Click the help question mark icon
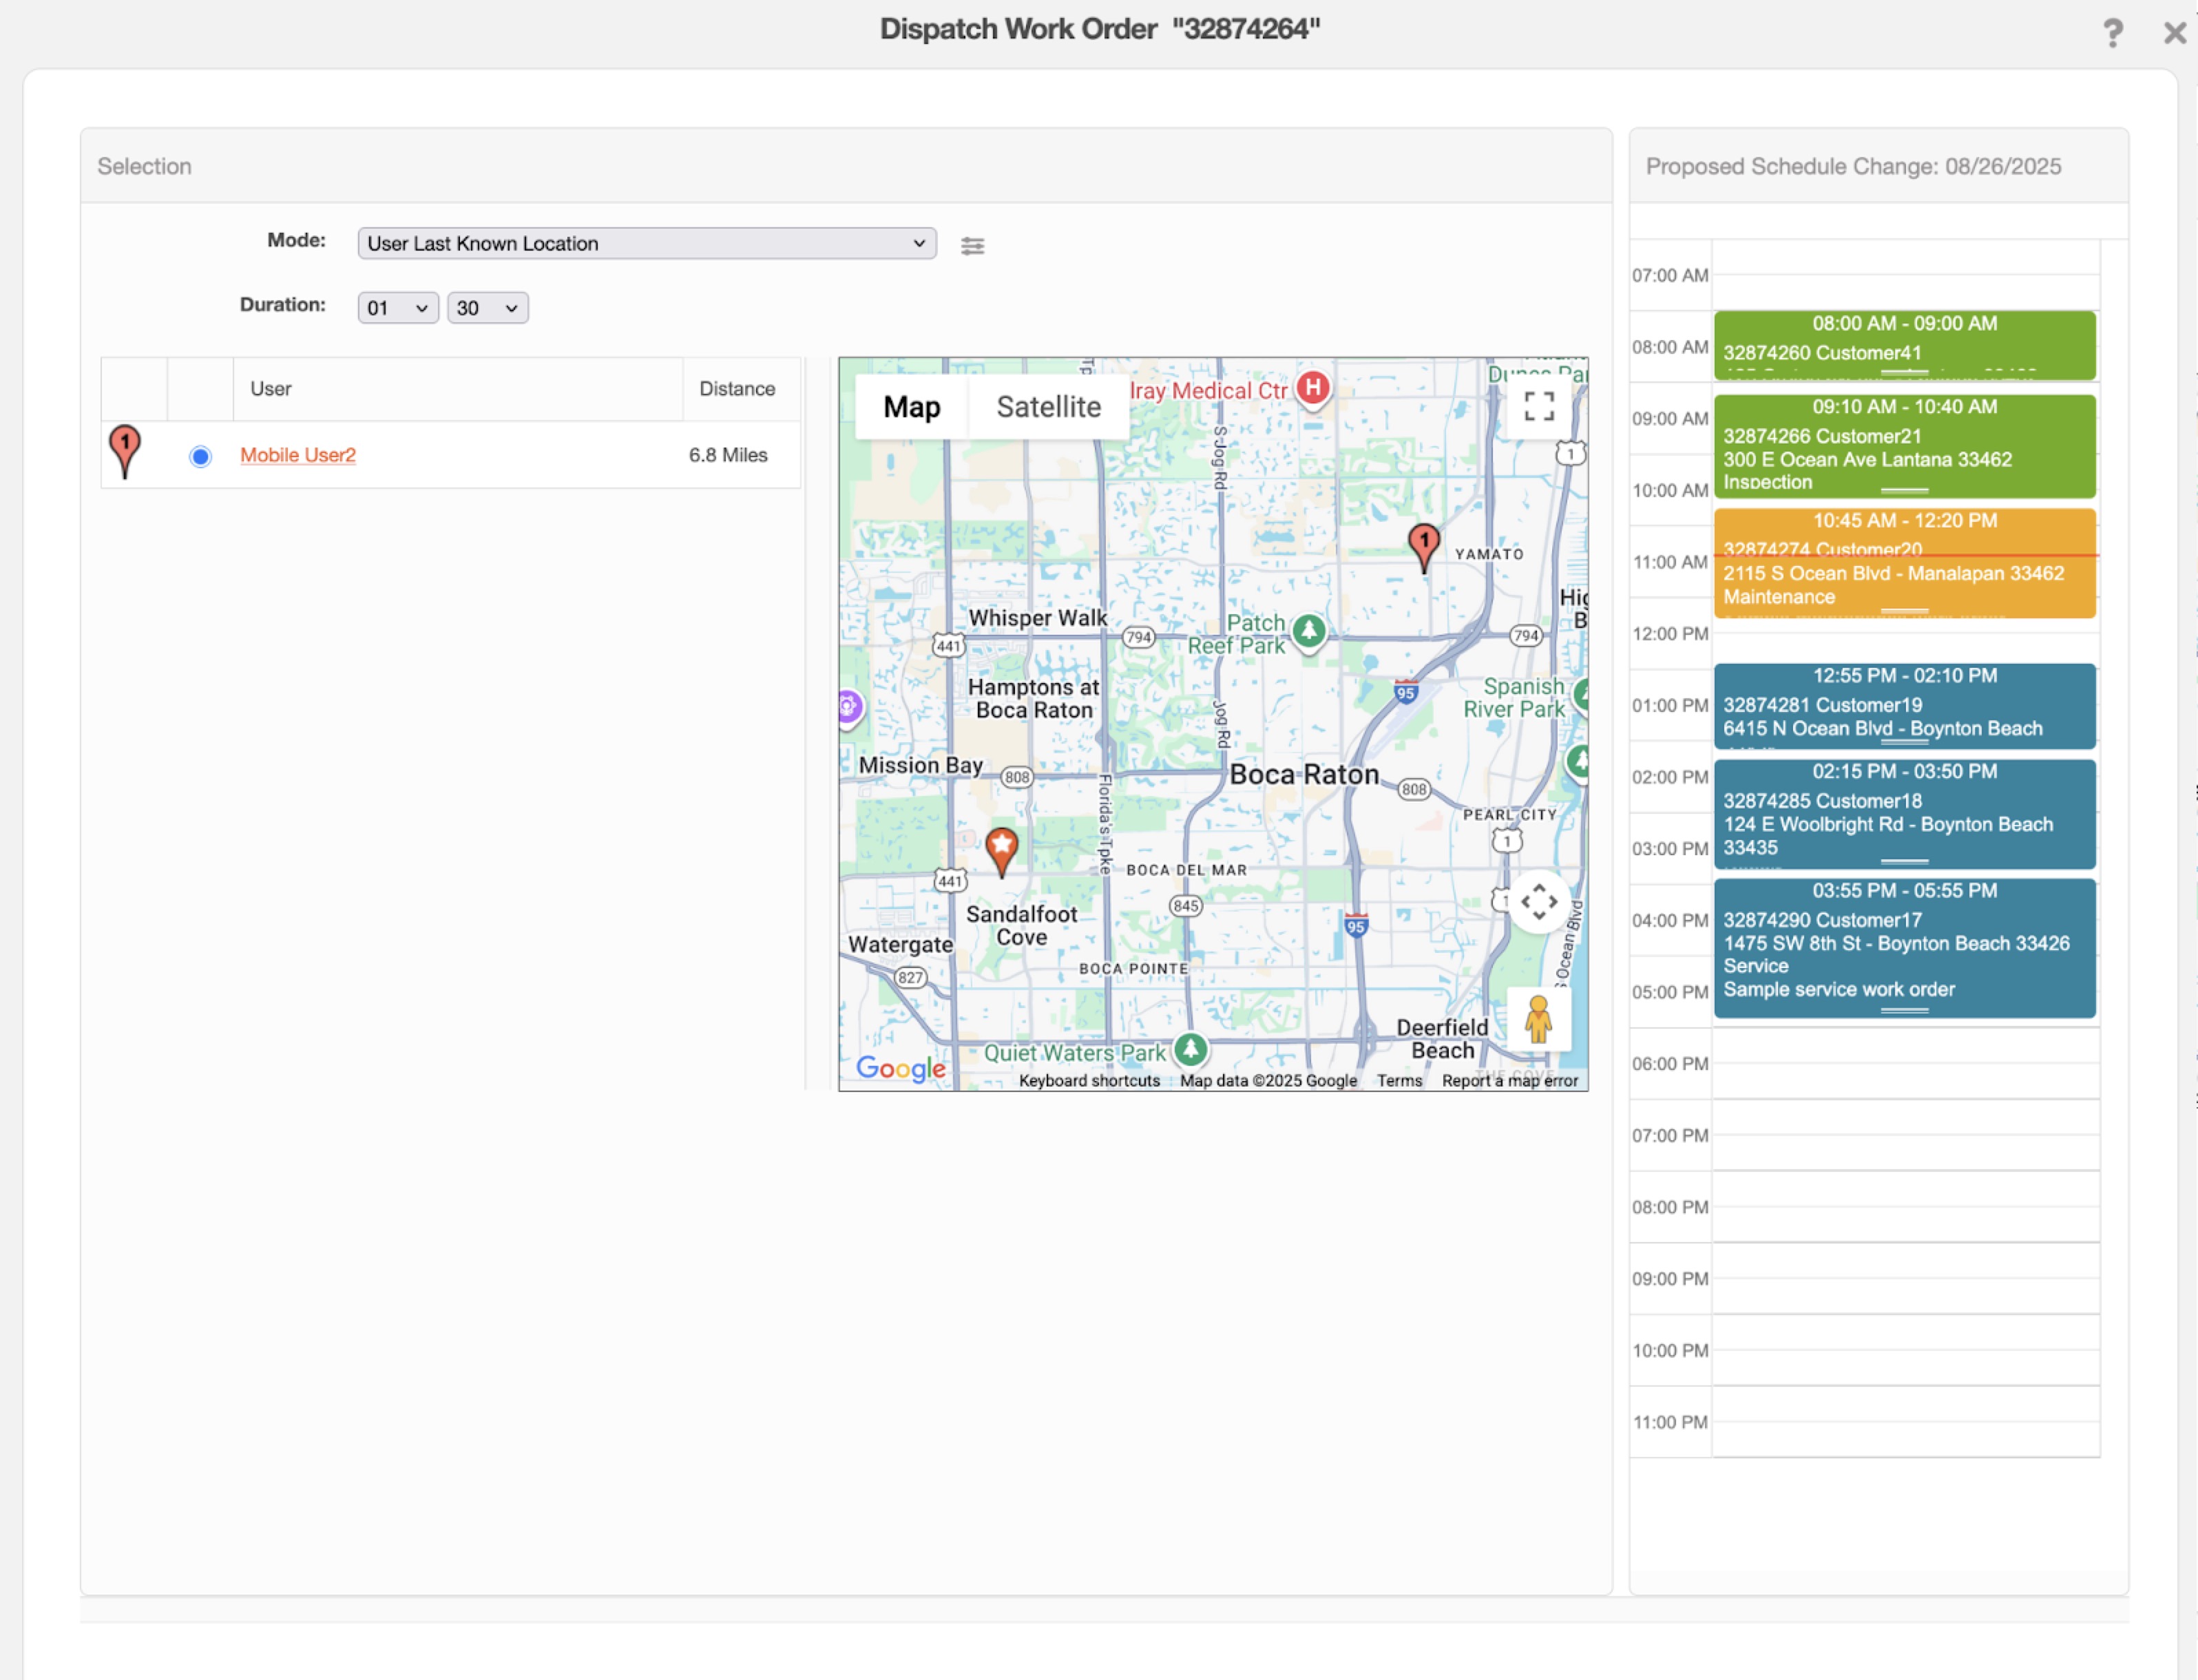2198x1680 pixels. [2112, 33]
